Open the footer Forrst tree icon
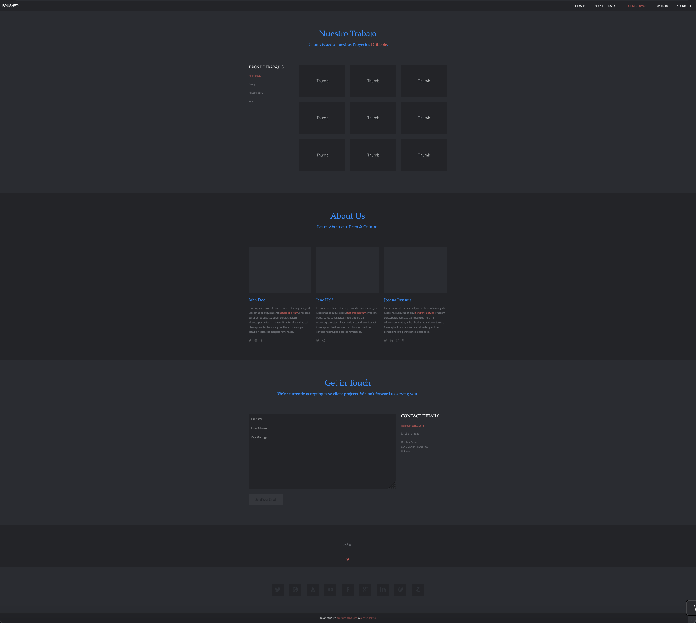 (313, 589)
